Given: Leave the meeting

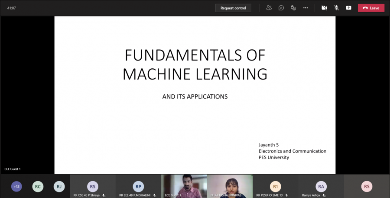Looking at the screenshot, I should pos(371,8).
